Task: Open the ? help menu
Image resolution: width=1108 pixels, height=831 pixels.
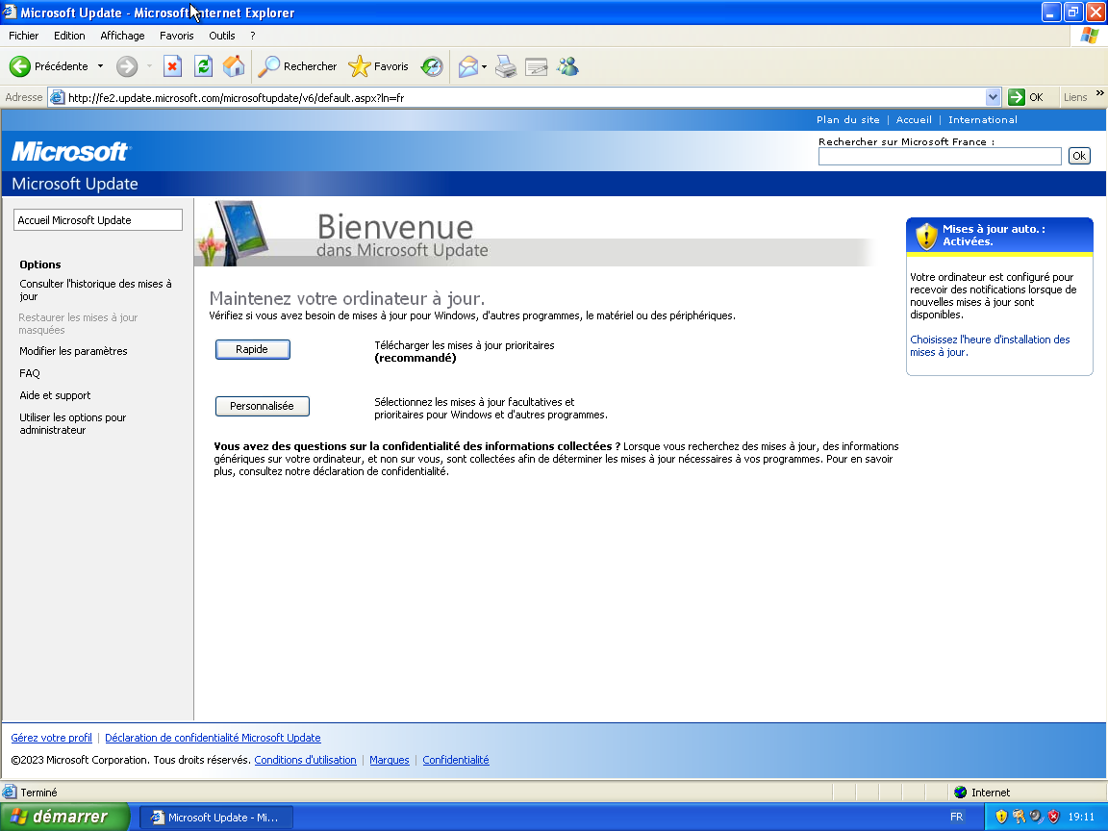Action: (x=252, y=36)
